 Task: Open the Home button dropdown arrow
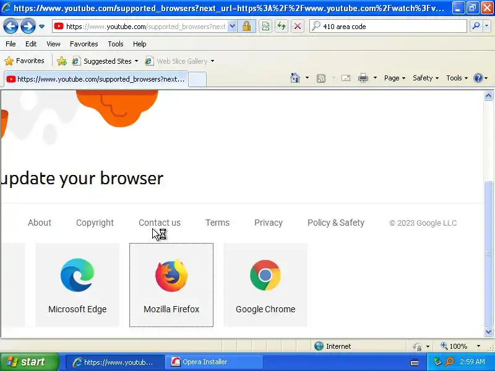(x=307, y=78)
